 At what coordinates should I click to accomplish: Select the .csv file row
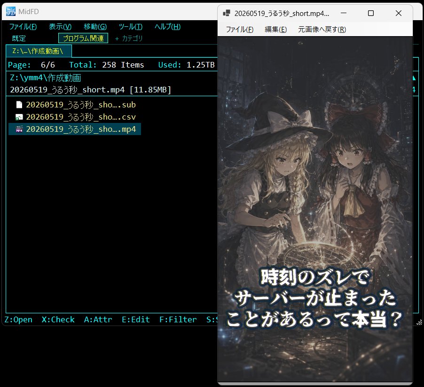pyautogui.click(x=75, y=117)
